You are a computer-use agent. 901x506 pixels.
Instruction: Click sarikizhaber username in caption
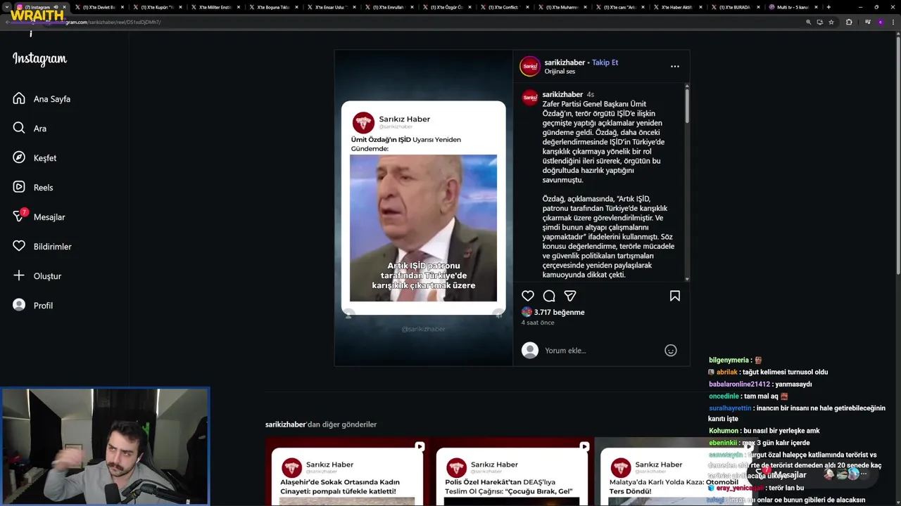tap(562, 94)
